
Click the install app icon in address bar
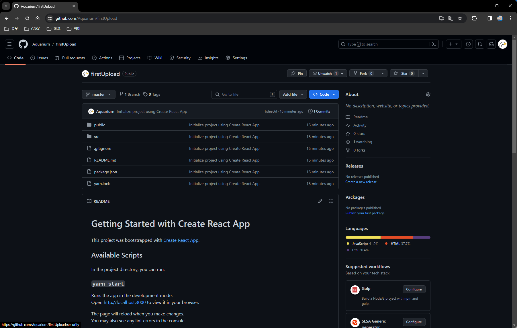(x=442, y=18)
